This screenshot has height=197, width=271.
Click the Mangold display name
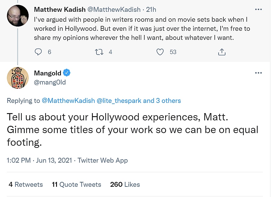coord(48,73)
